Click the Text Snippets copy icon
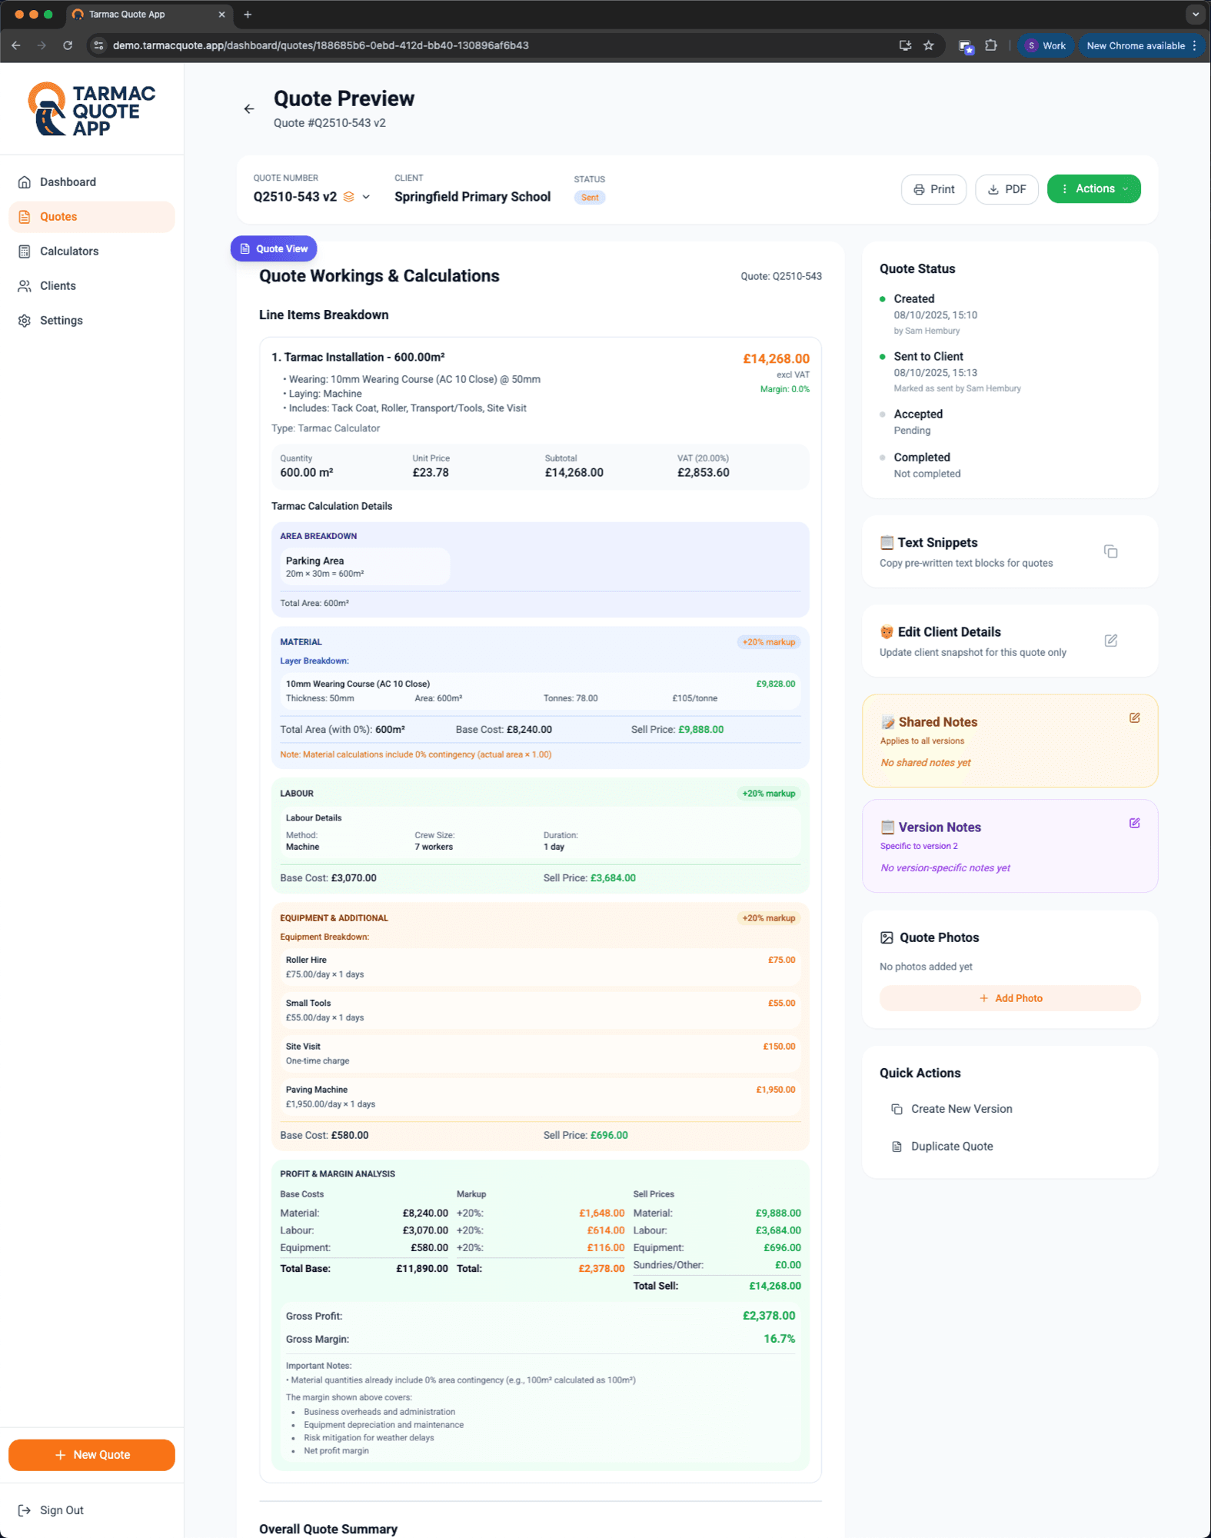Viewport: 1211px width, 1538px height. pos(1110,551)
